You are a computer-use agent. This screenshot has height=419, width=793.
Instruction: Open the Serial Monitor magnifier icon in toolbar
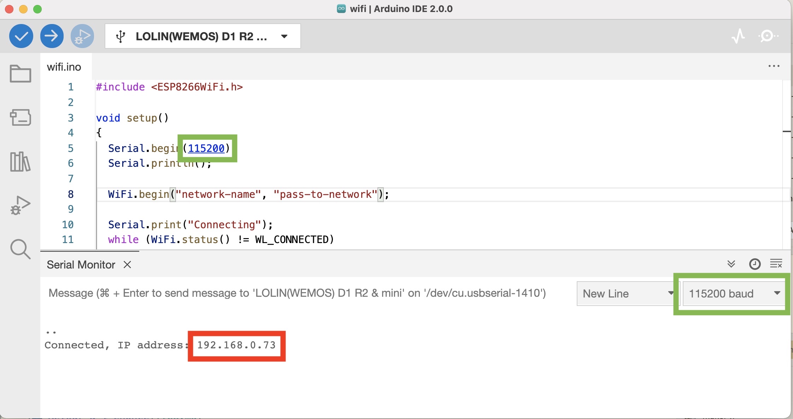(768, 36)
